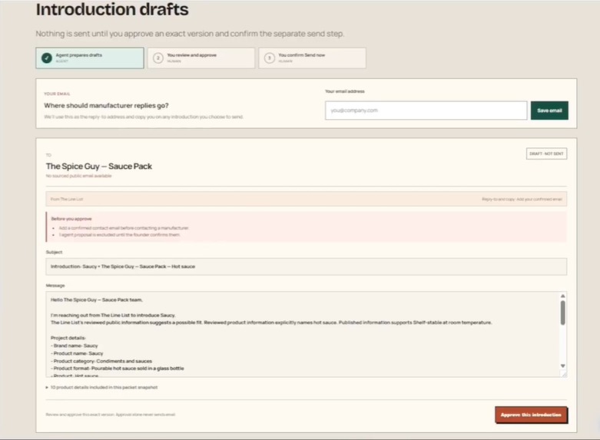Click the Subject field with the introduction text
This screenshot has width=600, height=440.
coord(306,266)
